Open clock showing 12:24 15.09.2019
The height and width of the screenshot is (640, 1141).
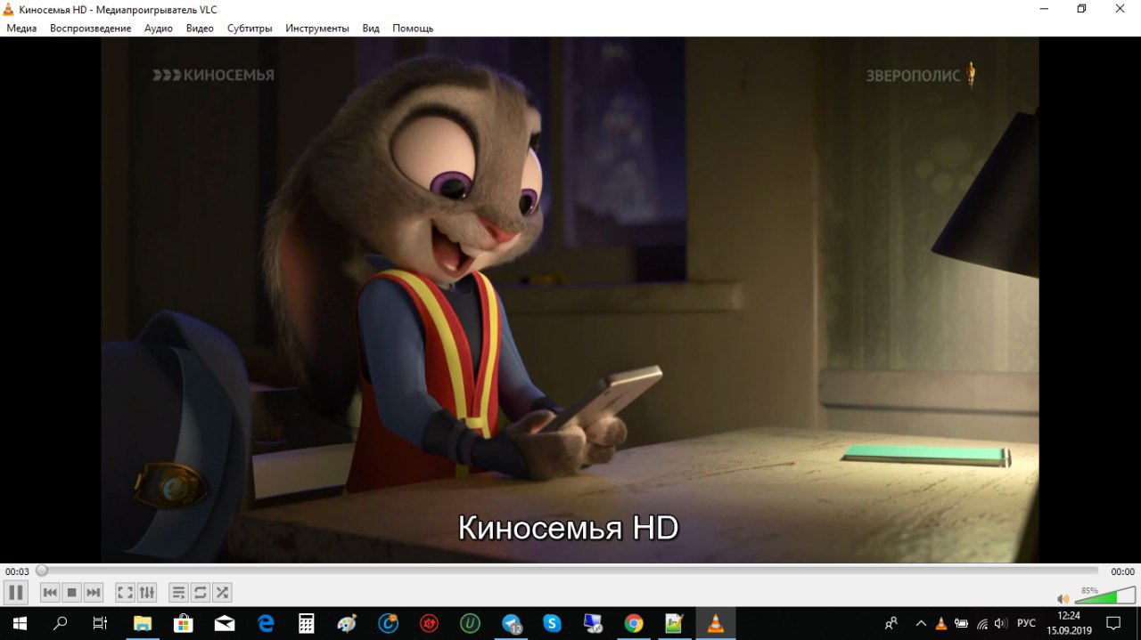[1069, 623]
